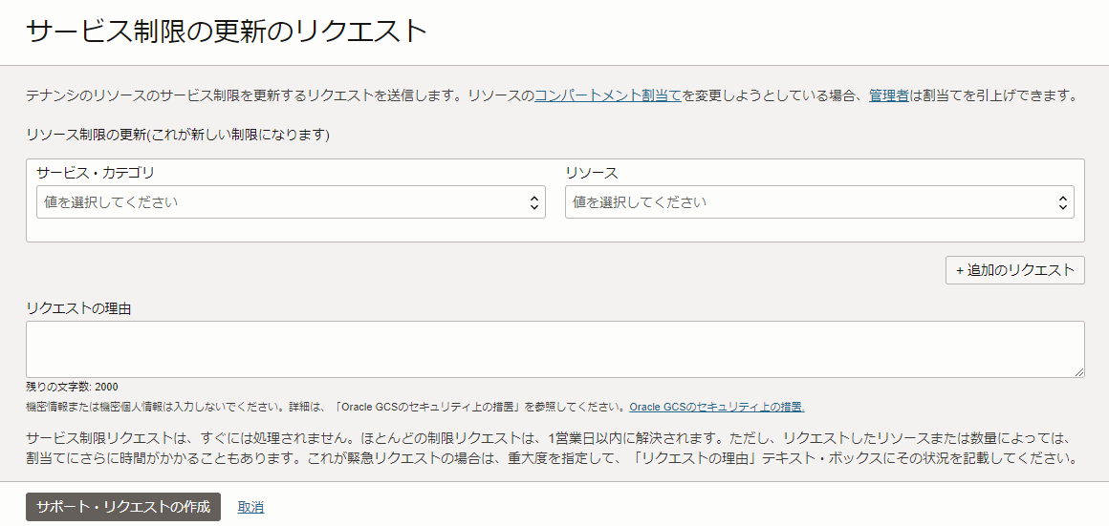Click the 残りの文字数: 2000 counter
Viewport: 1109px width, 526px height.
(72, 387)
